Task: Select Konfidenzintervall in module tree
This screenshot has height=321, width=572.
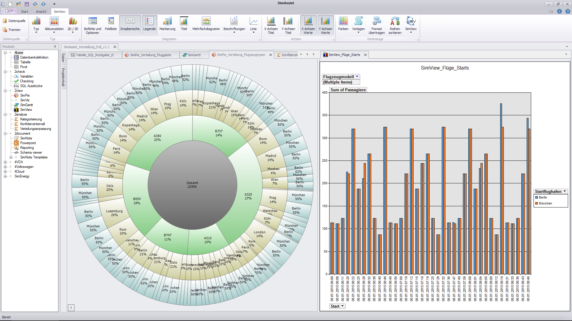Action: pos(32,124)
